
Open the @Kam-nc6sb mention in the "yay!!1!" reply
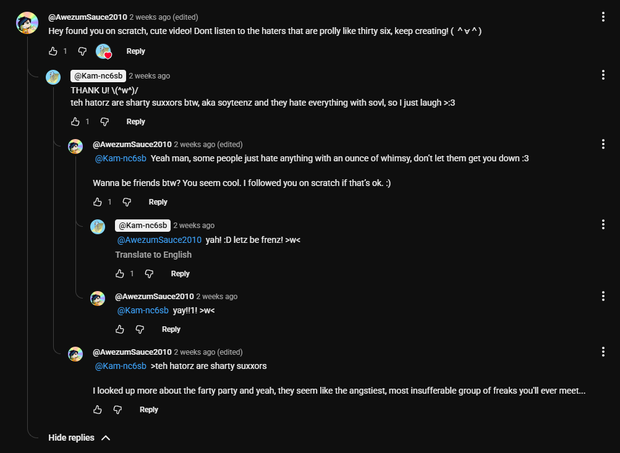click(x=143, y=310)
